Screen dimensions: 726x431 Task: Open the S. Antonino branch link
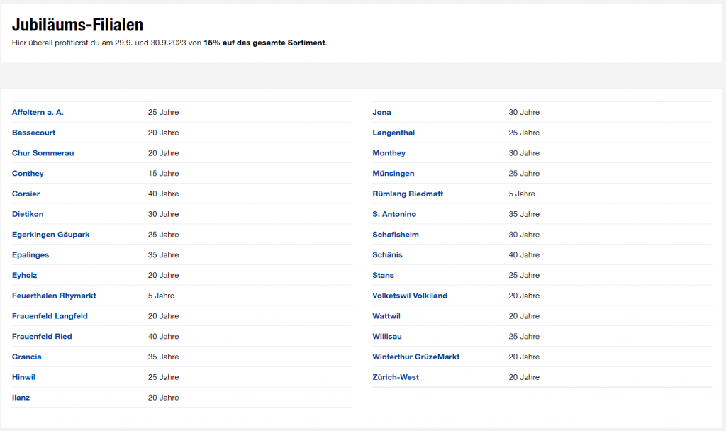tap(394, 214)
